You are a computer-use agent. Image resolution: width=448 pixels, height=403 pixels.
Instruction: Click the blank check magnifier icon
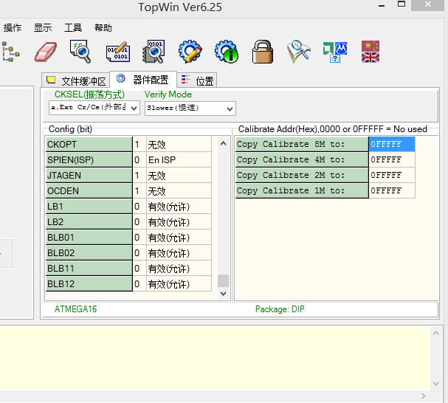(x=80, y=51)
